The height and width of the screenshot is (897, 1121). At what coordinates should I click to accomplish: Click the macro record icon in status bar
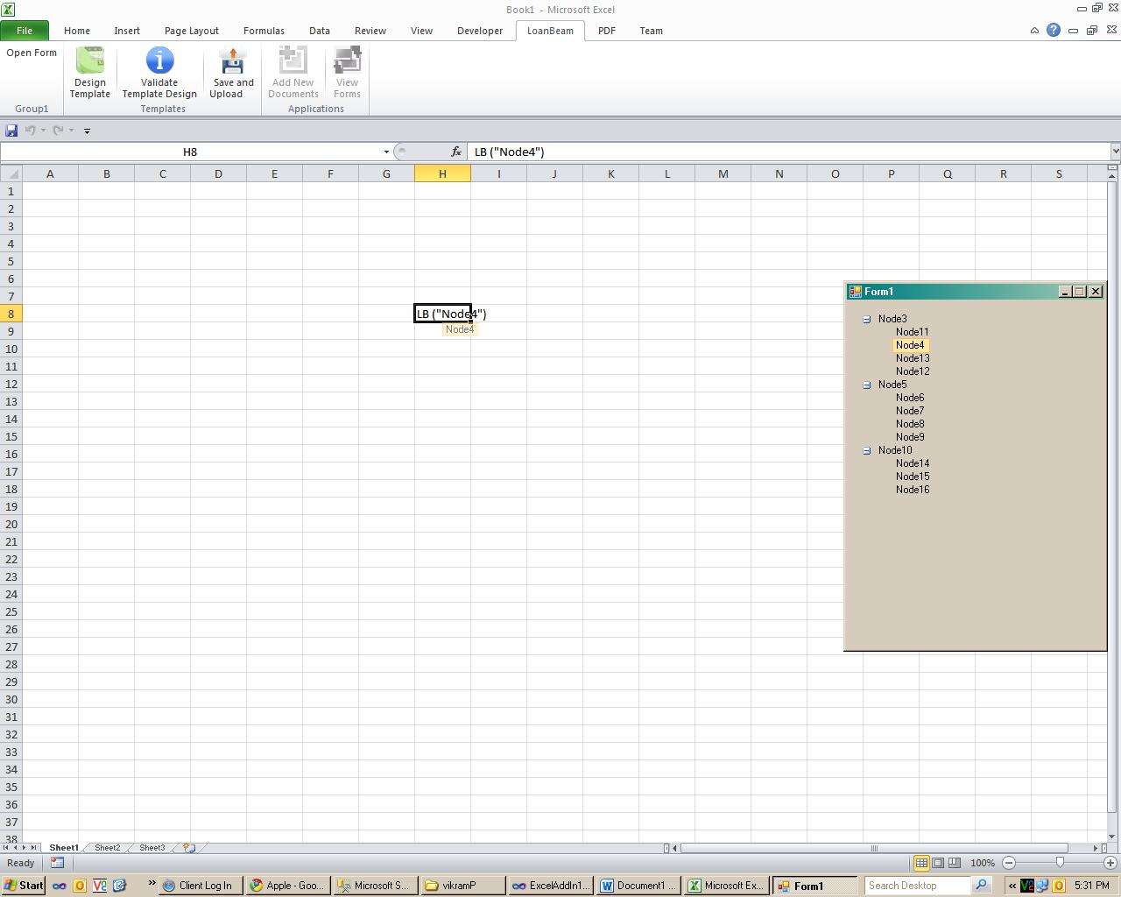(57, 863)
